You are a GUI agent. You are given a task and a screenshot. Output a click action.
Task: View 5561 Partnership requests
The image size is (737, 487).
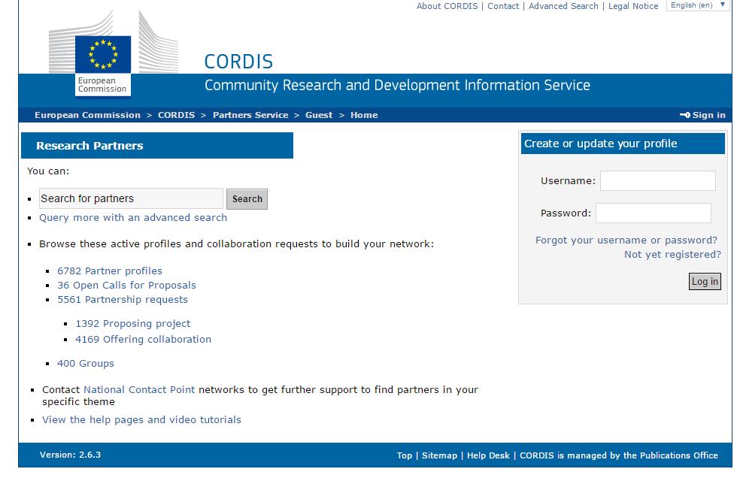tap(122, 300)
